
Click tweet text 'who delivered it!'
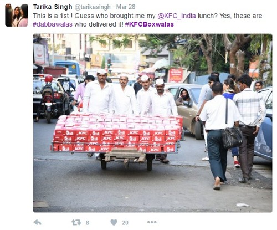pos(99,24)
